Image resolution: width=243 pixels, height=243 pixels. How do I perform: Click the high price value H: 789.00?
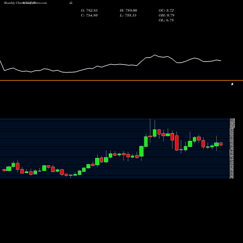128,11
